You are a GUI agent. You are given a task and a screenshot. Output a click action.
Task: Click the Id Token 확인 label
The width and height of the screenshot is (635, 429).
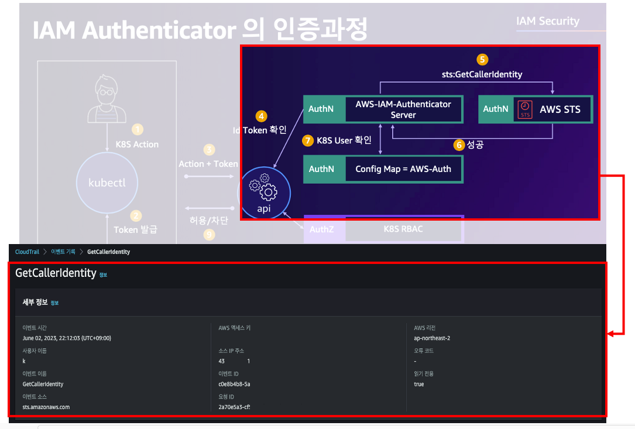(x=260, y=130)
